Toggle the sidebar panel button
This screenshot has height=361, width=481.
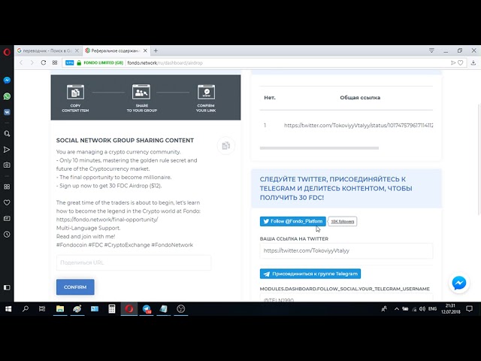[7, 287]
